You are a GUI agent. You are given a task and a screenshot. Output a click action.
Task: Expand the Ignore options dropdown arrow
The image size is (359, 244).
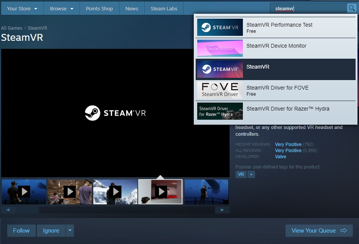click(x=70, y=231)
